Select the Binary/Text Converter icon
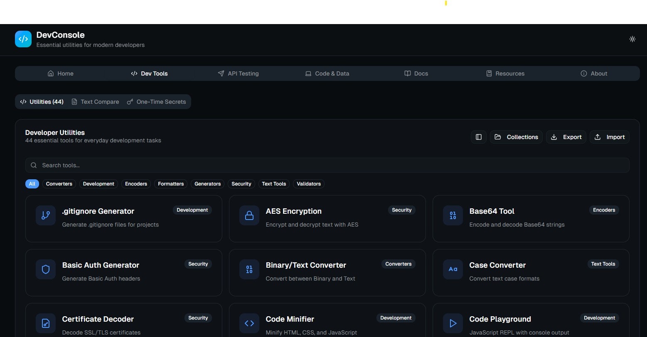The height and width of the screenshot is (337, 647). [249, 269]
